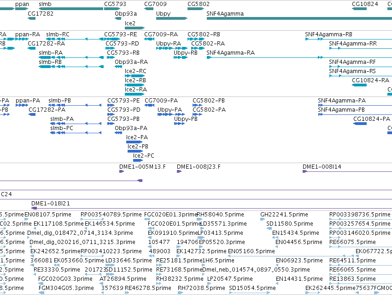392x295 pixels.
Task: Click the SNF4Agamma gene label
Action: [225, 13]
